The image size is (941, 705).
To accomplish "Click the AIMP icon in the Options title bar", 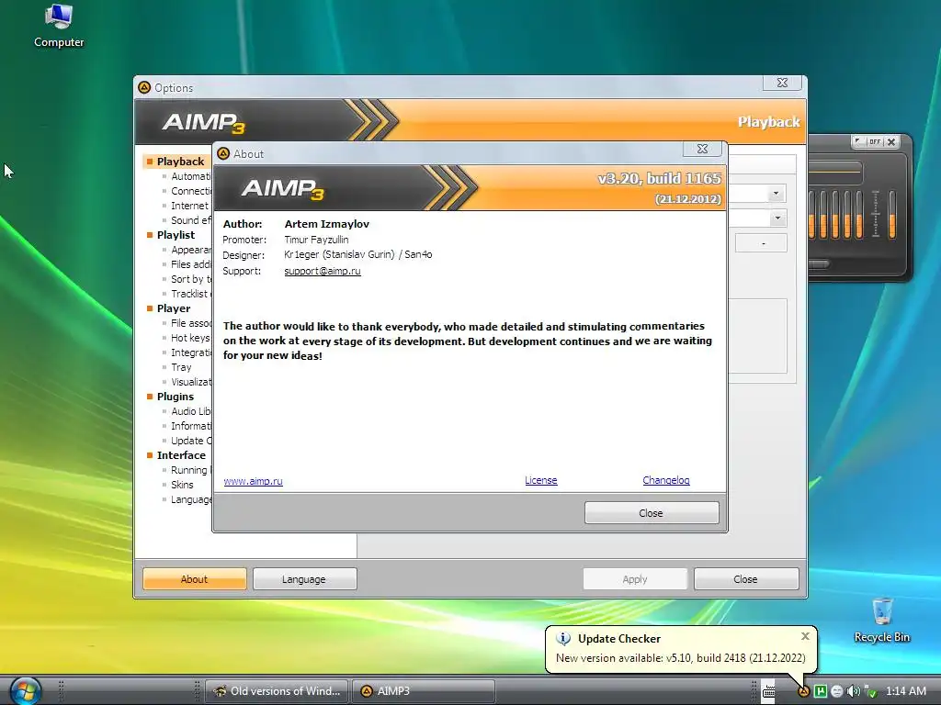I will [x=144, y=87].
